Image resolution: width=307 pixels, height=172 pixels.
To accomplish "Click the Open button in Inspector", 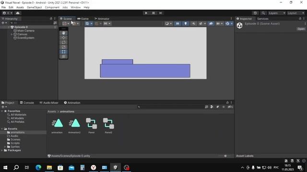I will 301,29.
